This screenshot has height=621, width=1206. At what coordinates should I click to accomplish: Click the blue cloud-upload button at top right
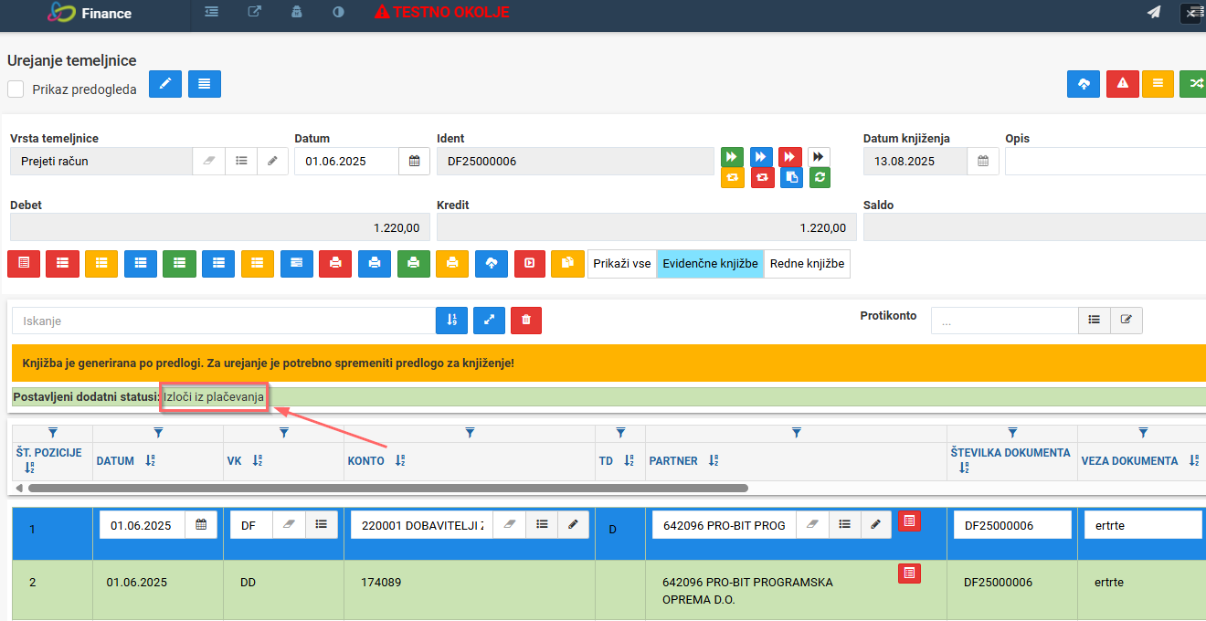coord(1084,83)
